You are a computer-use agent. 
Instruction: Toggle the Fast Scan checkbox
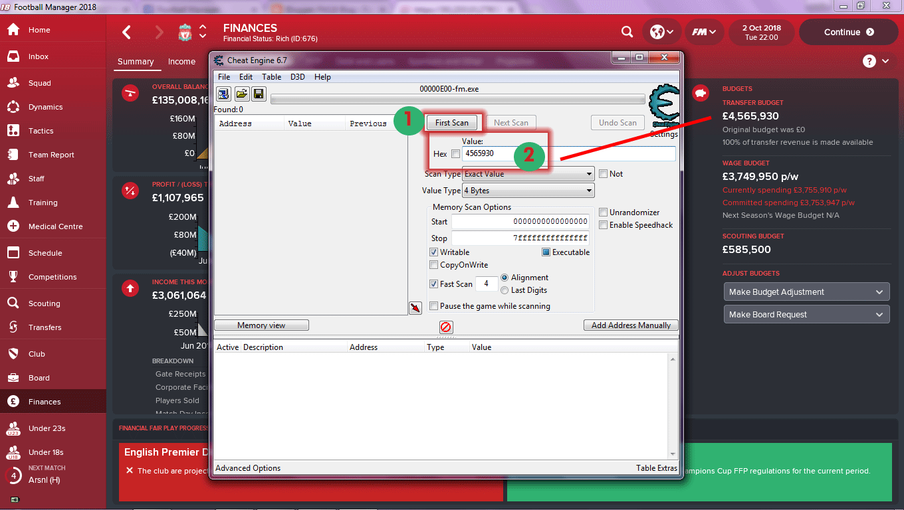[434, 284]
